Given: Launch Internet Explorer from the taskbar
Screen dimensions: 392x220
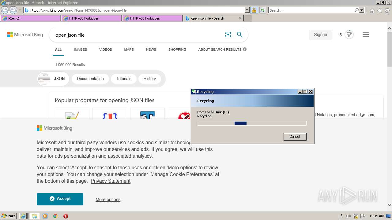Looking at the screenshot, I should pyautogui.click(x=23, y=216).
